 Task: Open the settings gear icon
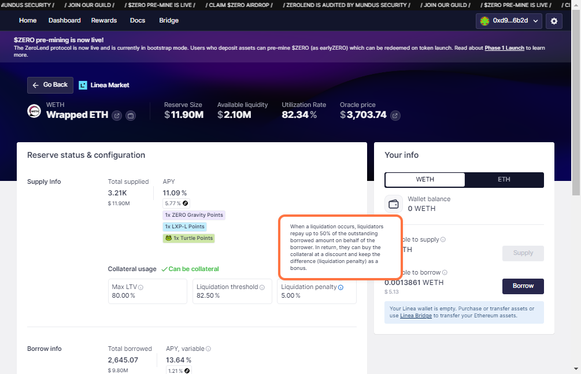point(553,21)
